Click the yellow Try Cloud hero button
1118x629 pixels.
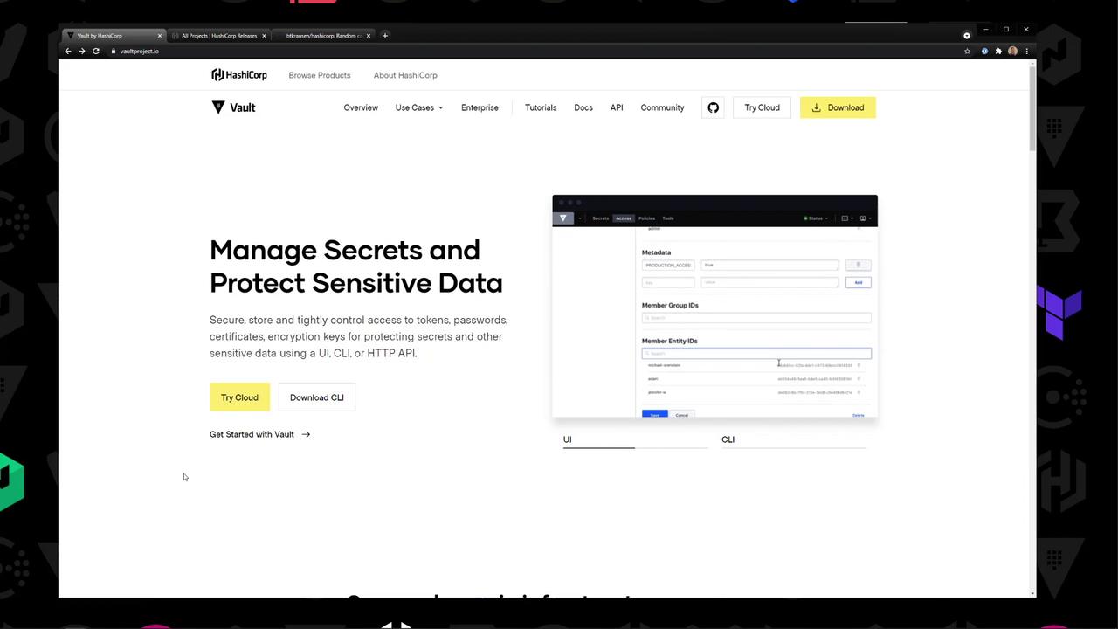[239, 397]
